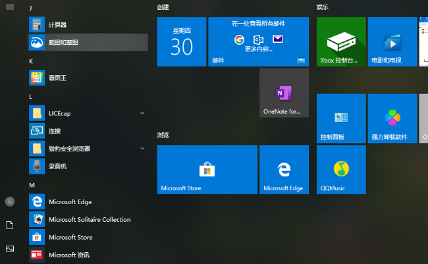Open Microsoft Store from the app list

click(88, 237)
